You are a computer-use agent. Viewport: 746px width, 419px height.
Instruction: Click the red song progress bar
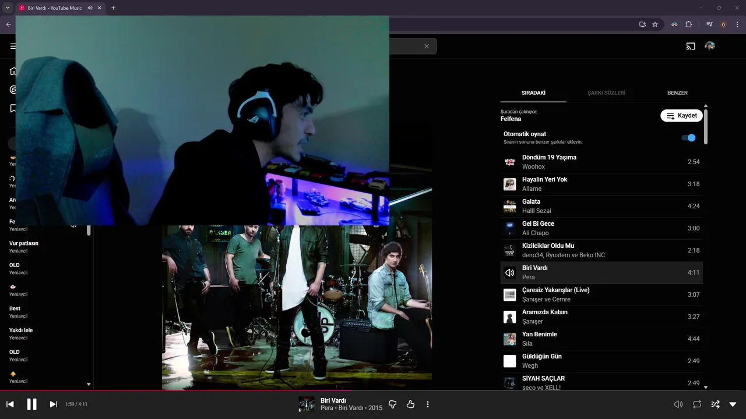[373, 390]
